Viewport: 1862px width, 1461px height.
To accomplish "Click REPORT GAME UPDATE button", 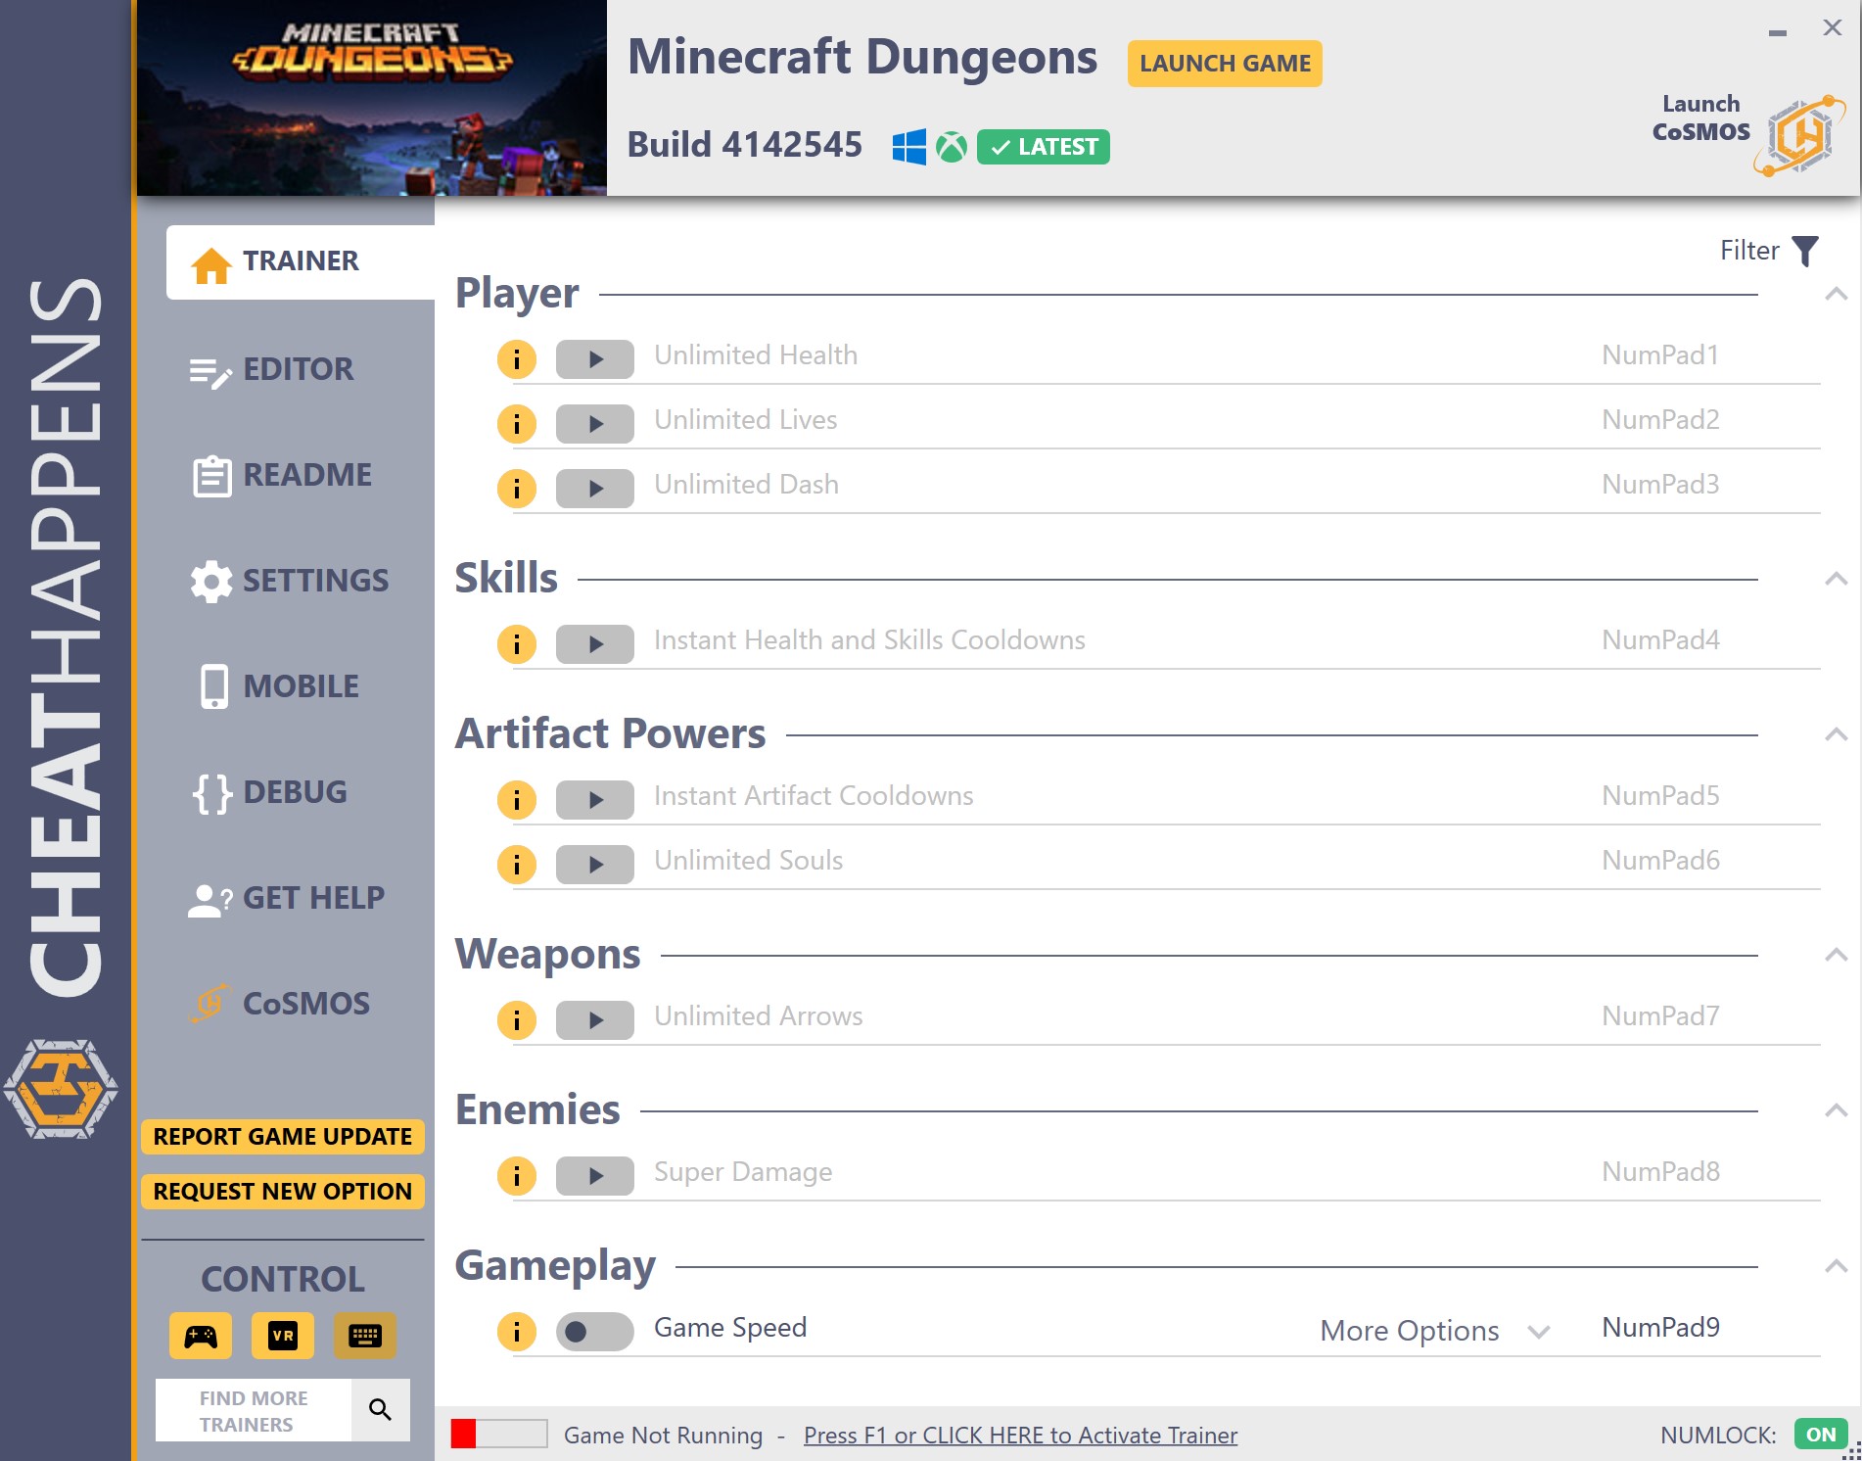I will point(283,1137).
